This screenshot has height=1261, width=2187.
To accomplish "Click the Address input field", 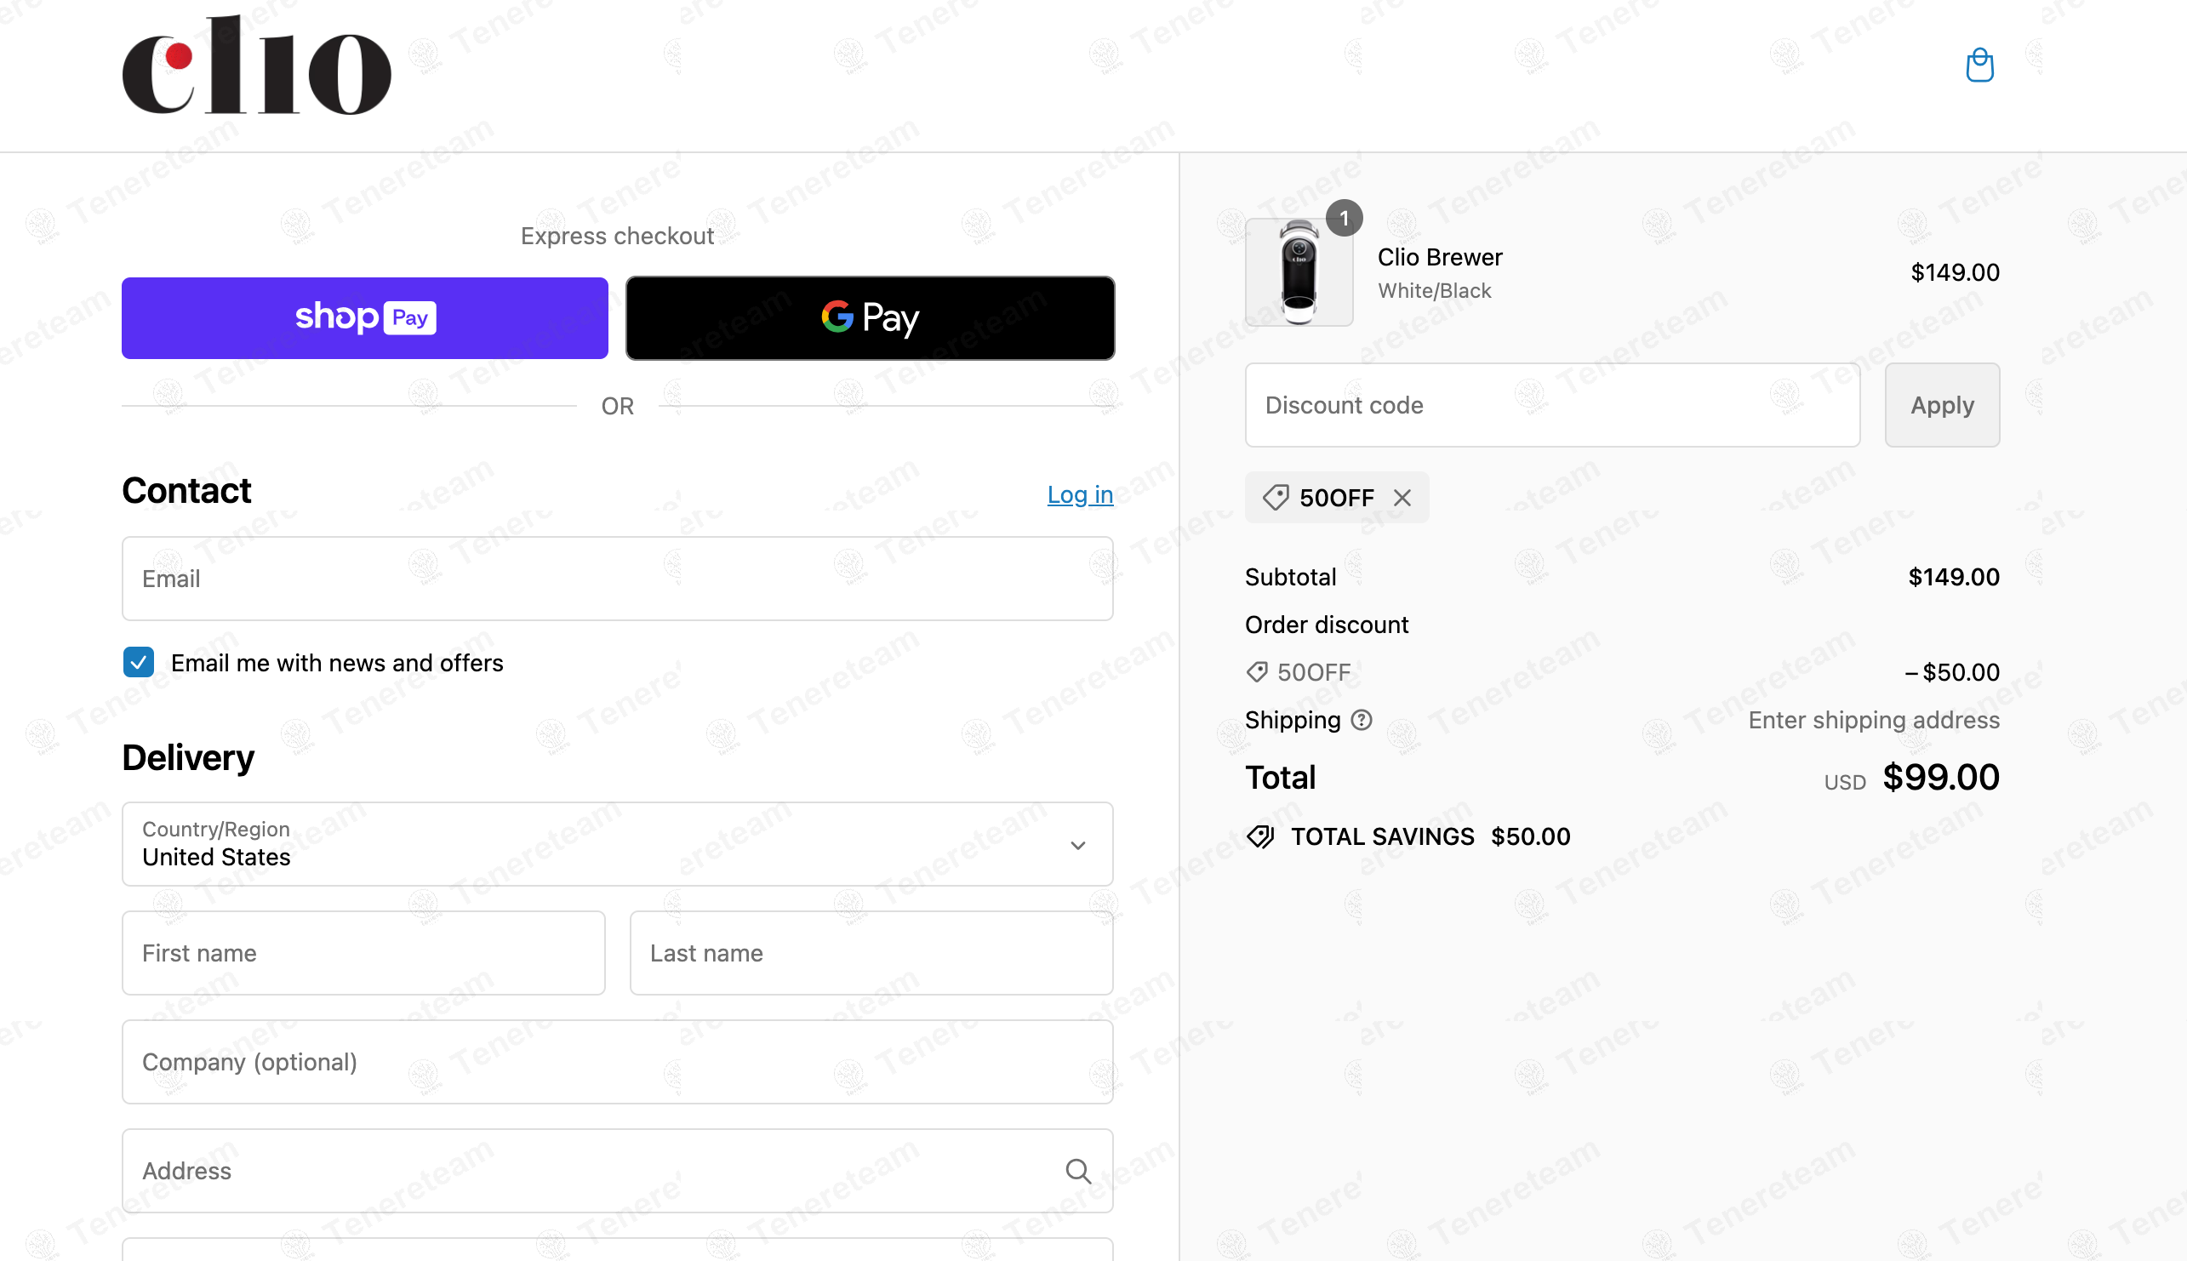I will (617, 1171).
